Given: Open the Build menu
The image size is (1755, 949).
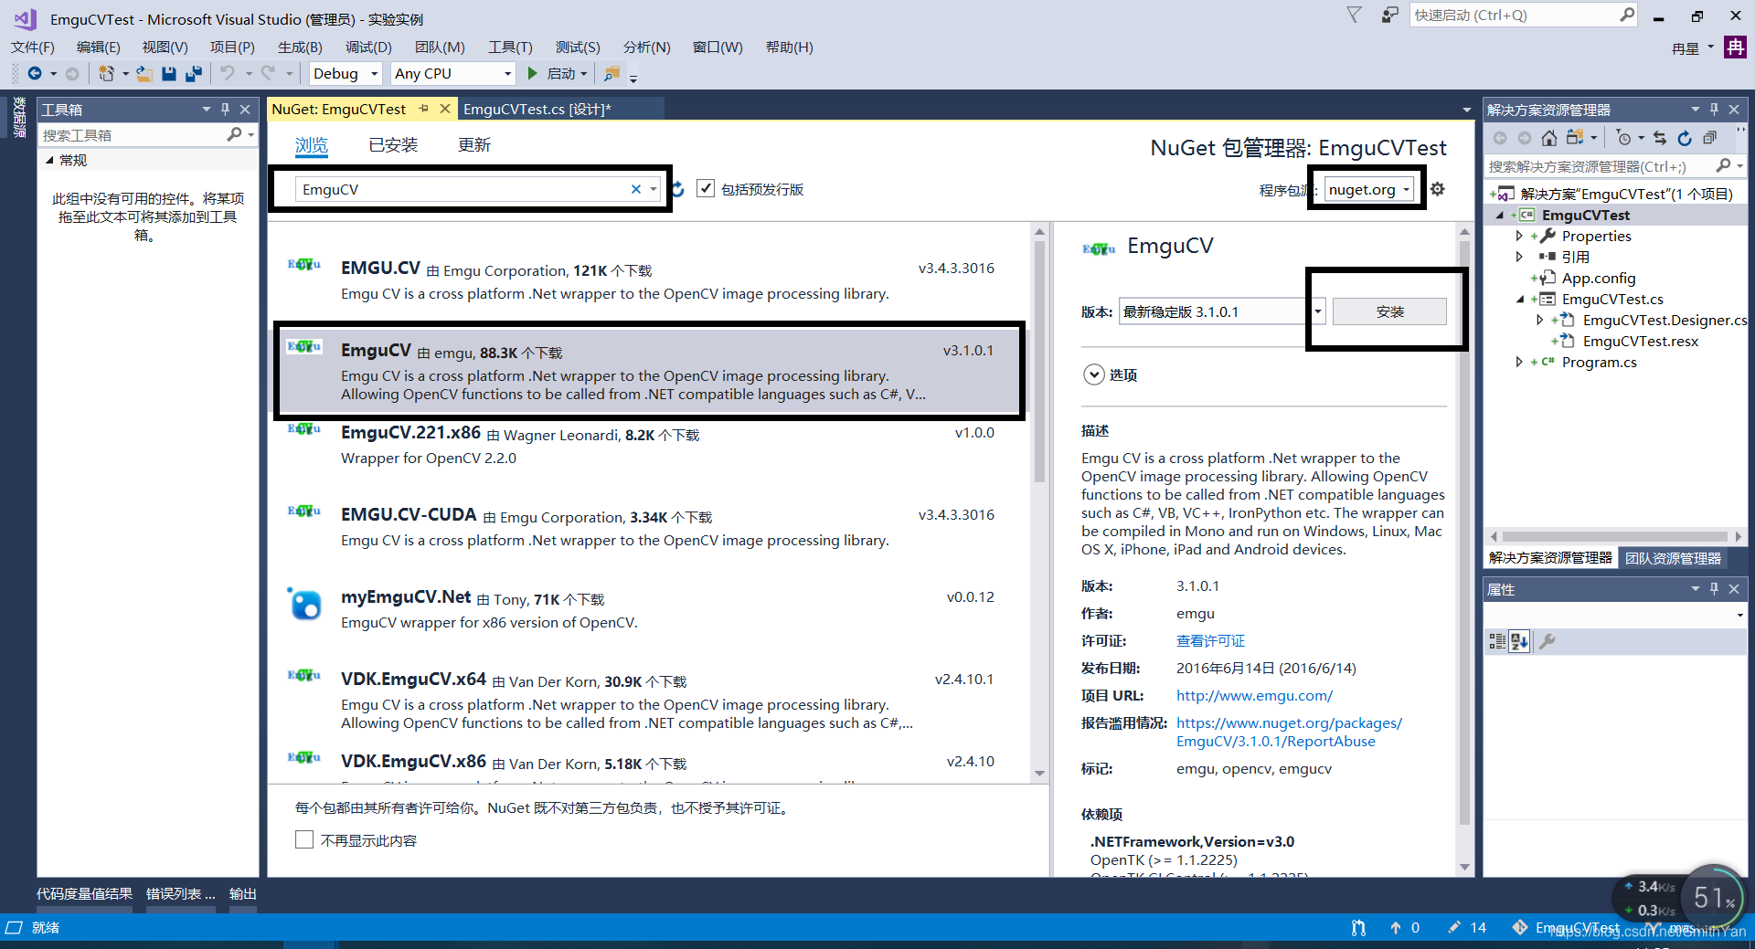Looking at the screenshot, I should click(300, 47).
